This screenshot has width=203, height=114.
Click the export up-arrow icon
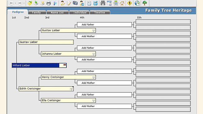pos(42,3)
